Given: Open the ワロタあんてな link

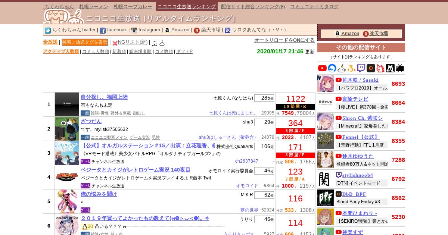Looking at the screenshot, I should [260, 30].
